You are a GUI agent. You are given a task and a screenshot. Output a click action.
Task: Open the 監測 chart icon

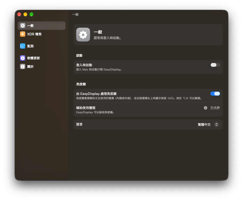(23, 46)
